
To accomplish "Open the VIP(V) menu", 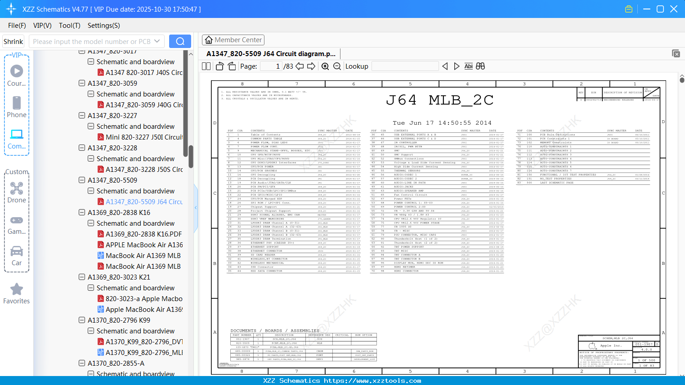I will 42,26.
